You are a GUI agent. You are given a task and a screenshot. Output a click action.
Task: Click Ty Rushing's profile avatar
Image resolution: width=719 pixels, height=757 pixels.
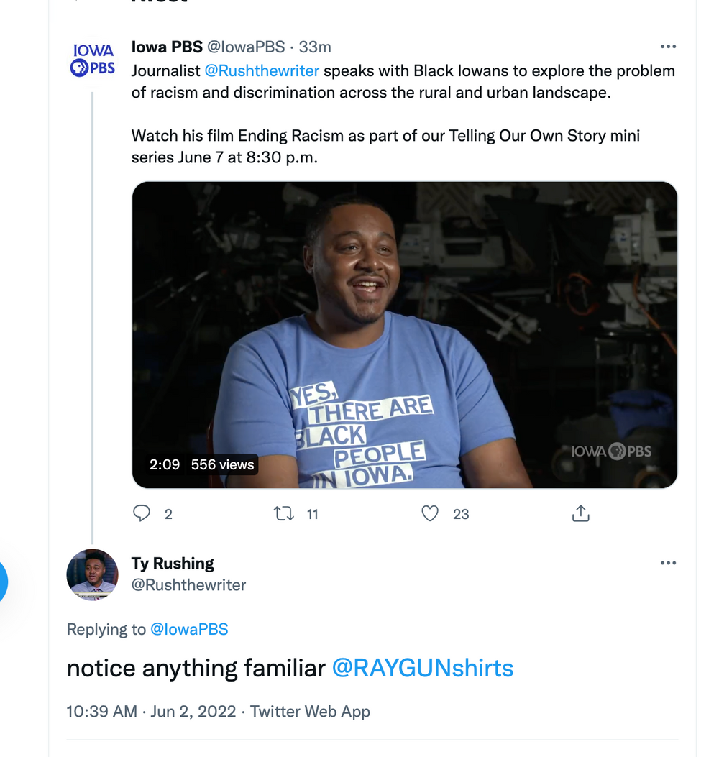(92, 574)
